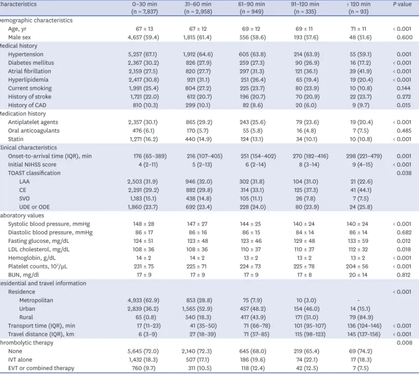
Task: Select the P value '0.038'
Action: pos(404,173)
